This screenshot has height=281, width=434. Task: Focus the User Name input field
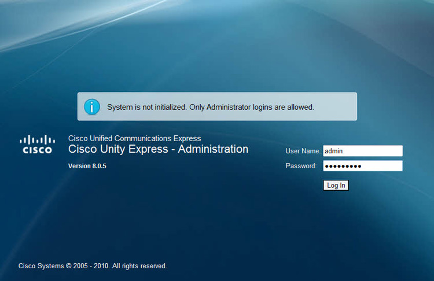(x=363, y=151)
